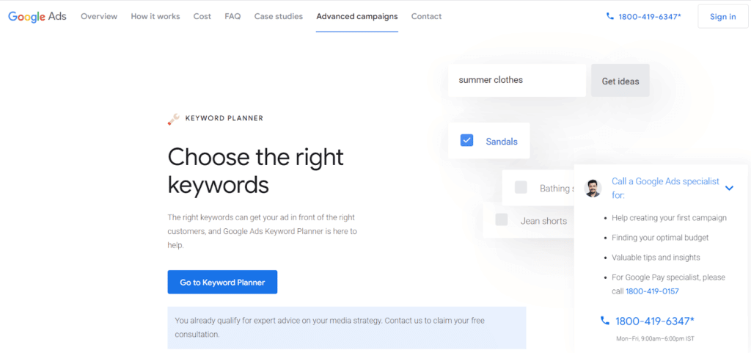This screenshot has width=751, height=353.
Task: Click the Get ideas button
Action: tap(620, 81)
